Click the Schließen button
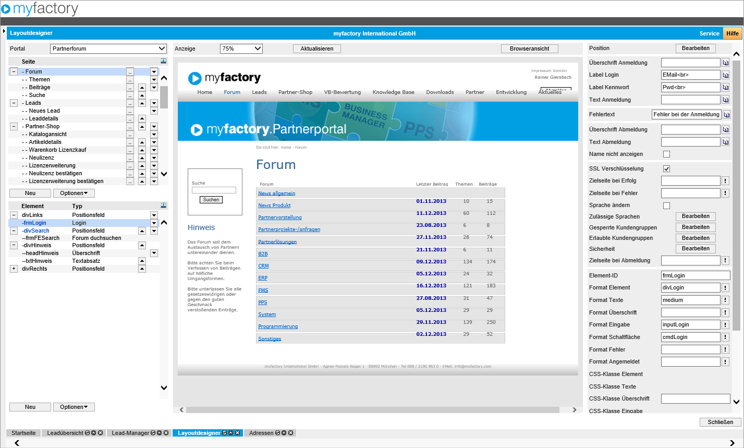The width and height of the screenshot is (744, 448). (x=721, y=422)
